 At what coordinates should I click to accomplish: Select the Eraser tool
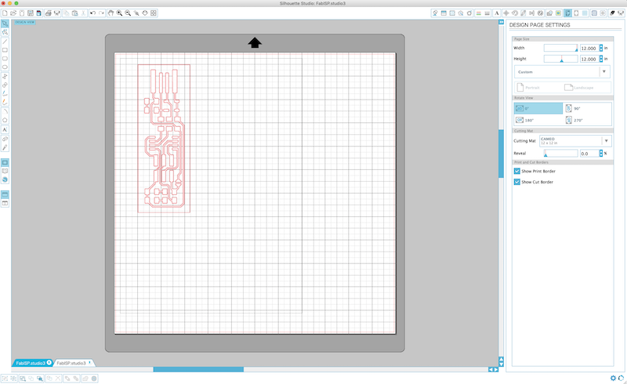pyautogui.click(x=5, y=139)
